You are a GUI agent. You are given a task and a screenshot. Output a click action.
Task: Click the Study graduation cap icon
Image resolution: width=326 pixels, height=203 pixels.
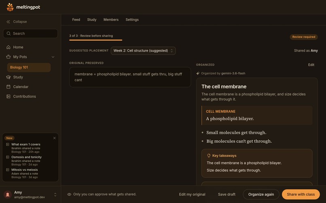click(8, 77)
